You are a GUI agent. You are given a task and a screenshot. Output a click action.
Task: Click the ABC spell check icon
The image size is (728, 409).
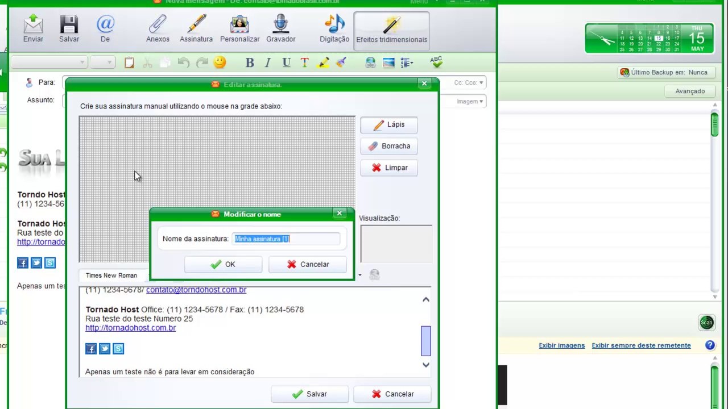pos(436,61)
